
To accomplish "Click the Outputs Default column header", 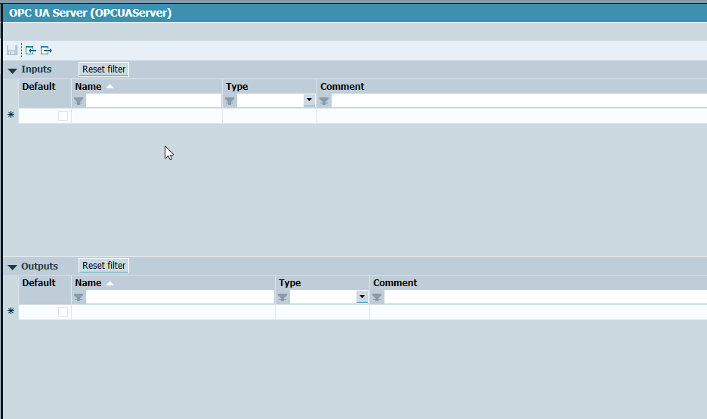I will (x=39, y=283).
